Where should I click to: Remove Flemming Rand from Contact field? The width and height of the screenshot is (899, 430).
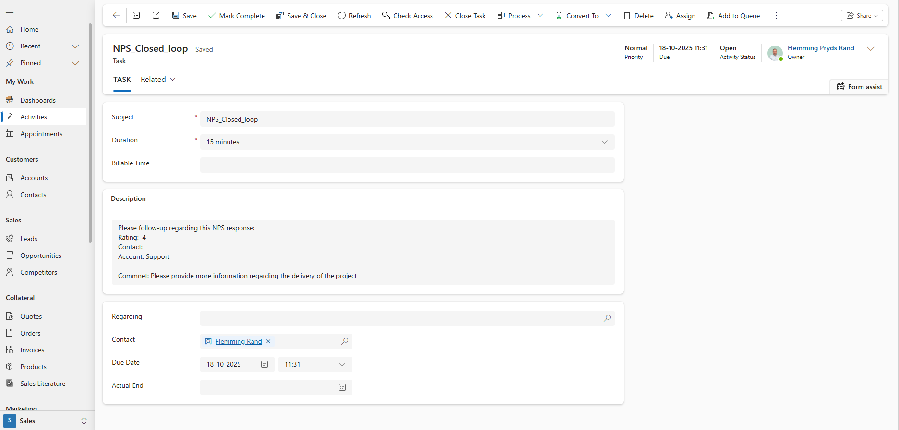(x=268, y=341)
